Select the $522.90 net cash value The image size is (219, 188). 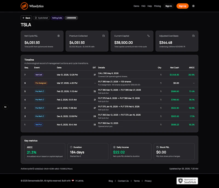pos(175,108)
